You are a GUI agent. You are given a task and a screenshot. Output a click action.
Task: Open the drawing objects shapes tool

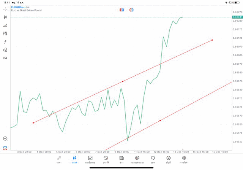click(5, 50)
